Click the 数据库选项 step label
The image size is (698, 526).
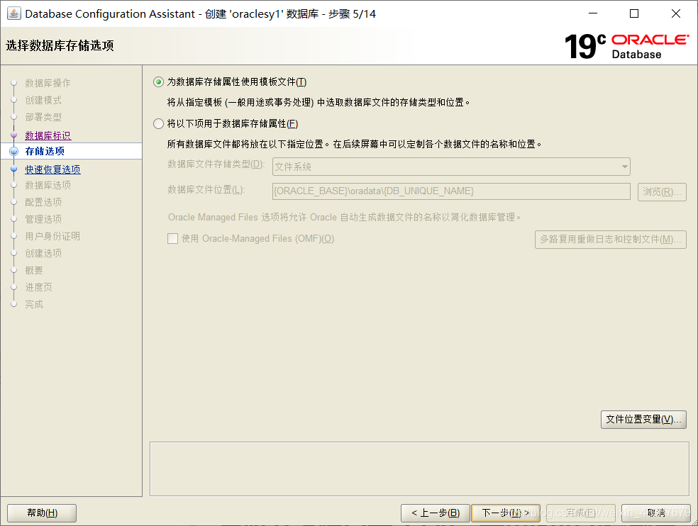tap(48, 185)
